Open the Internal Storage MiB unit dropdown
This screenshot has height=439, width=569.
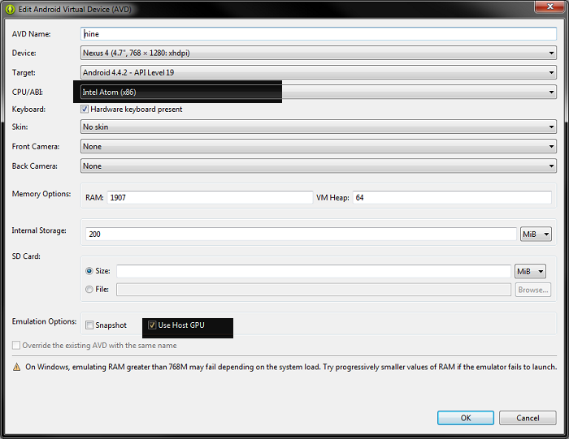tap(536, 234)
